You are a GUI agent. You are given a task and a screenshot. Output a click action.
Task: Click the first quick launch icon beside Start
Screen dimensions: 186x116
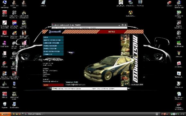(14, 114)
